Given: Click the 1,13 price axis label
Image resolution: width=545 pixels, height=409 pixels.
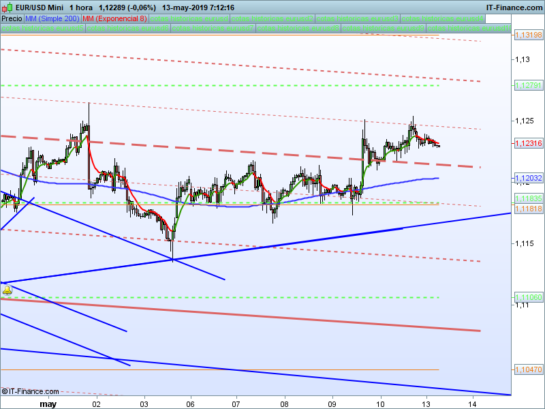Looking at the screenshot, I should 523,59.
